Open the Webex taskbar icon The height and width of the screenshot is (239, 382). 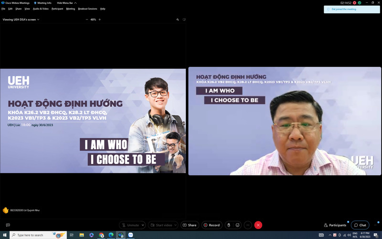point(121,235)
